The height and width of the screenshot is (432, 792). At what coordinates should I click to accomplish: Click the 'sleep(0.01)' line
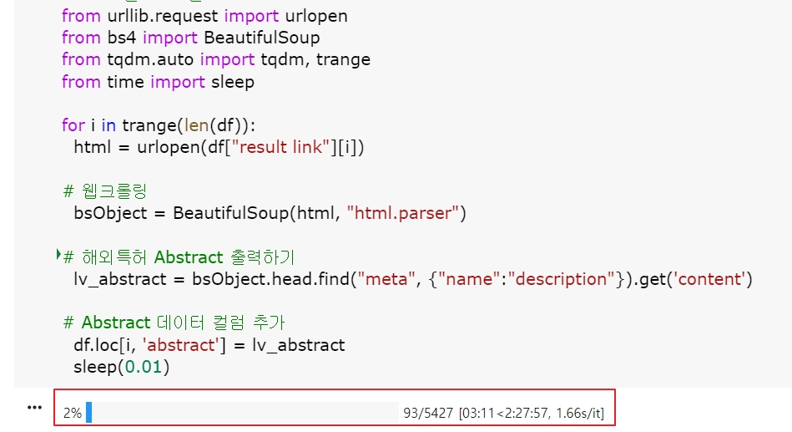pyautogui.click(x=122, y=366)
